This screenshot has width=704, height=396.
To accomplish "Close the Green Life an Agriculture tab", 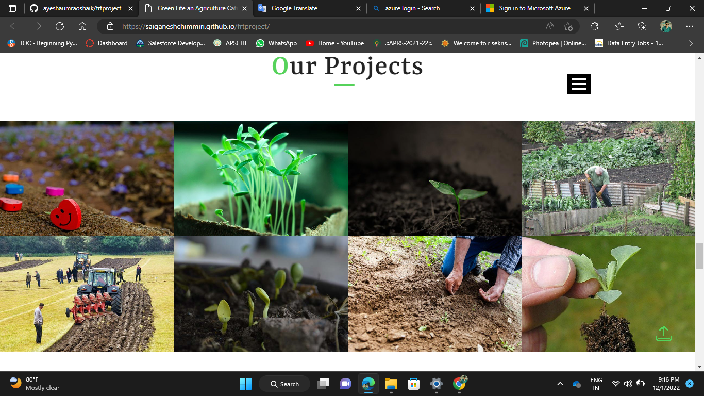I will pyautogui.click(x=245, y=8).
